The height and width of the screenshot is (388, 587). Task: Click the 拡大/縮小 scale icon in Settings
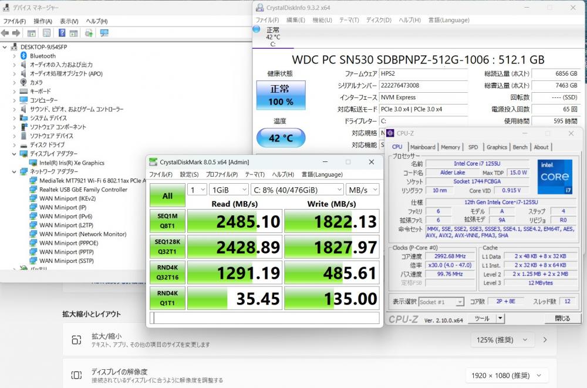[76, 340]
